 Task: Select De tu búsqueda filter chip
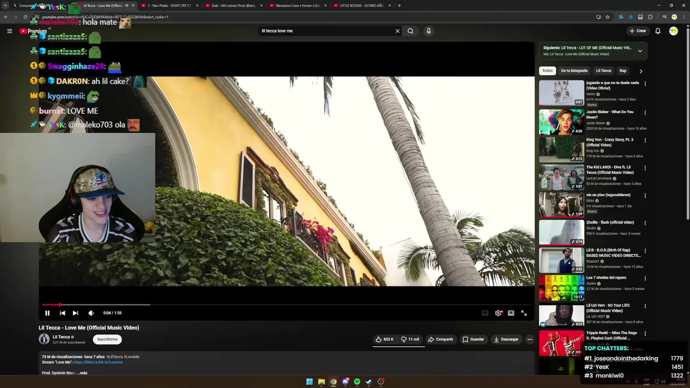point(574,71)
